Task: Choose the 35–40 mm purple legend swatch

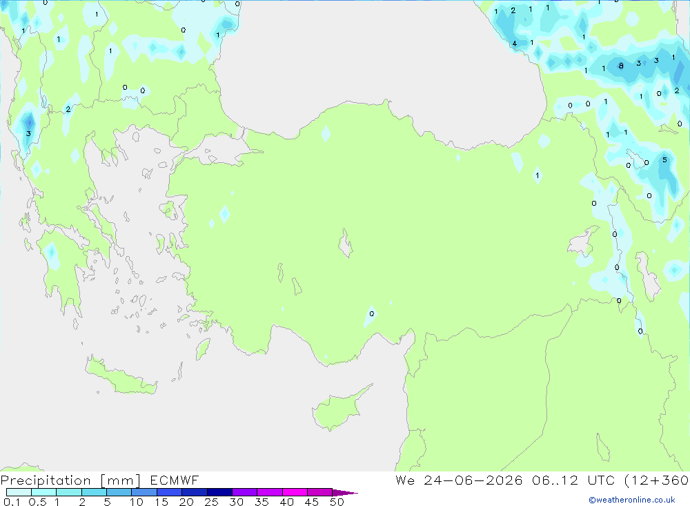Action: click(270, 492)
